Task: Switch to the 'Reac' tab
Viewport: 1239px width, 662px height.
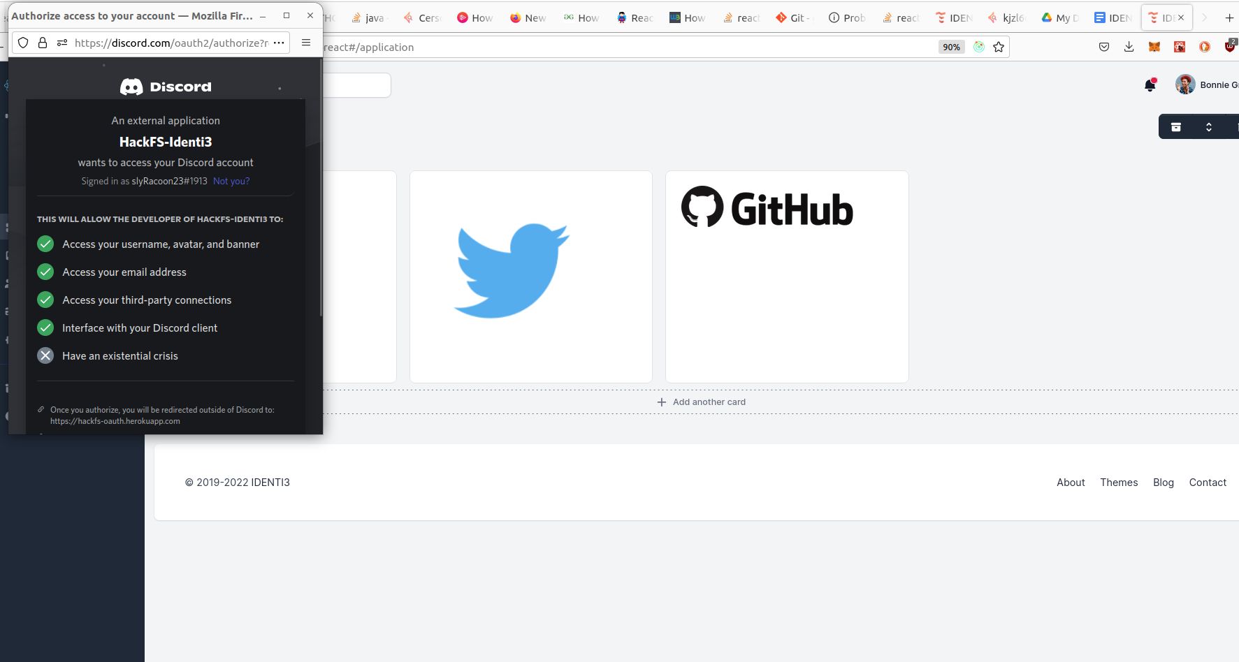Action: (635, 18)
